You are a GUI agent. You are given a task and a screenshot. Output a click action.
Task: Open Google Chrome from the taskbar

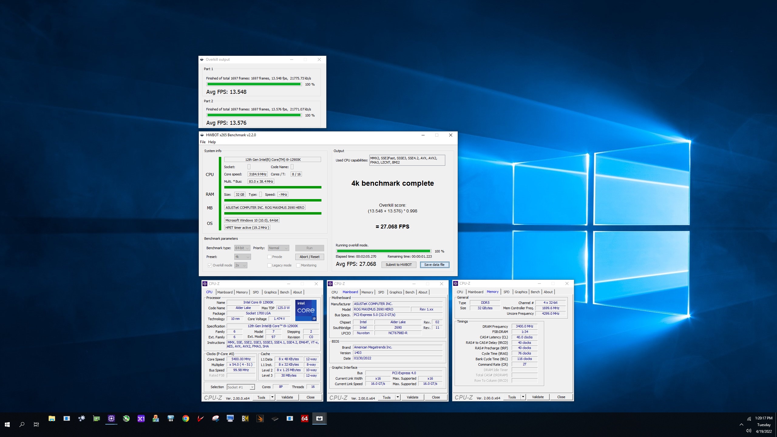(186, 418)
